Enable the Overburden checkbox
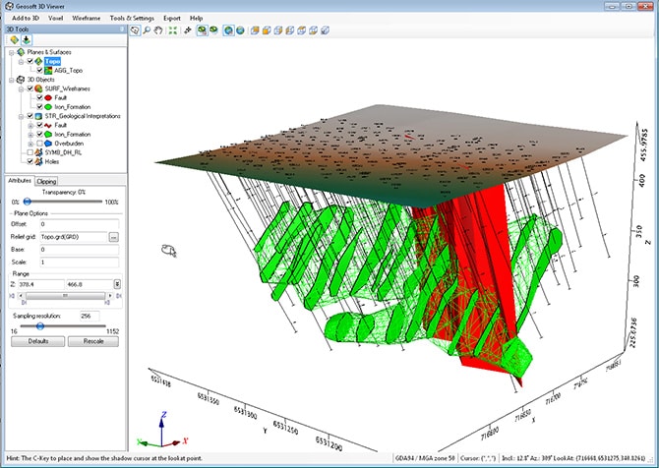Image resolution: width=659 pixels, height=468 pixels. click(x=39, y=144)
